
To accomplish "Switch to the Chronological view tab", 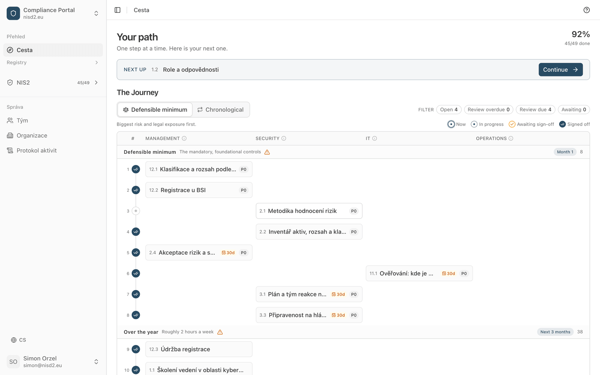I will [x=221, y=109].
